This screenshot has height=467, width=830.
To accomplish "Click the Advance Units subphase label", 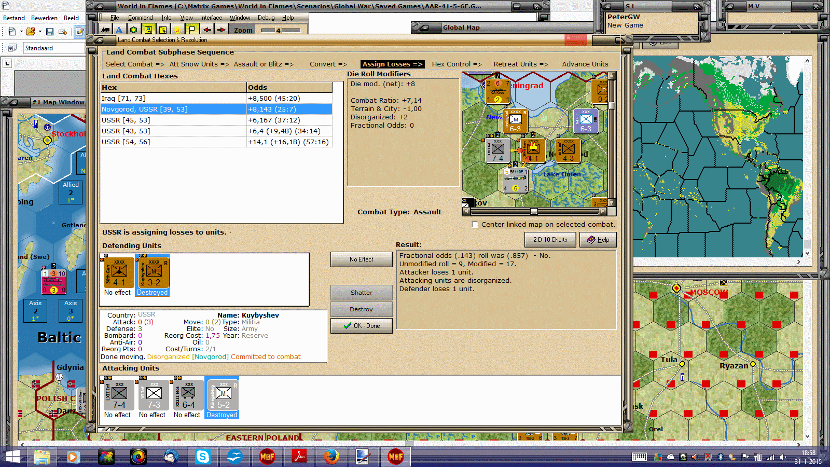I will coord(585,64).
